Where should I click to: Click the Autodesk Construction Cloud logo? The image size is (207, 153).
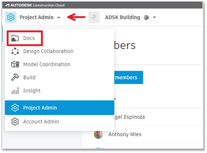tap(35, 5)
